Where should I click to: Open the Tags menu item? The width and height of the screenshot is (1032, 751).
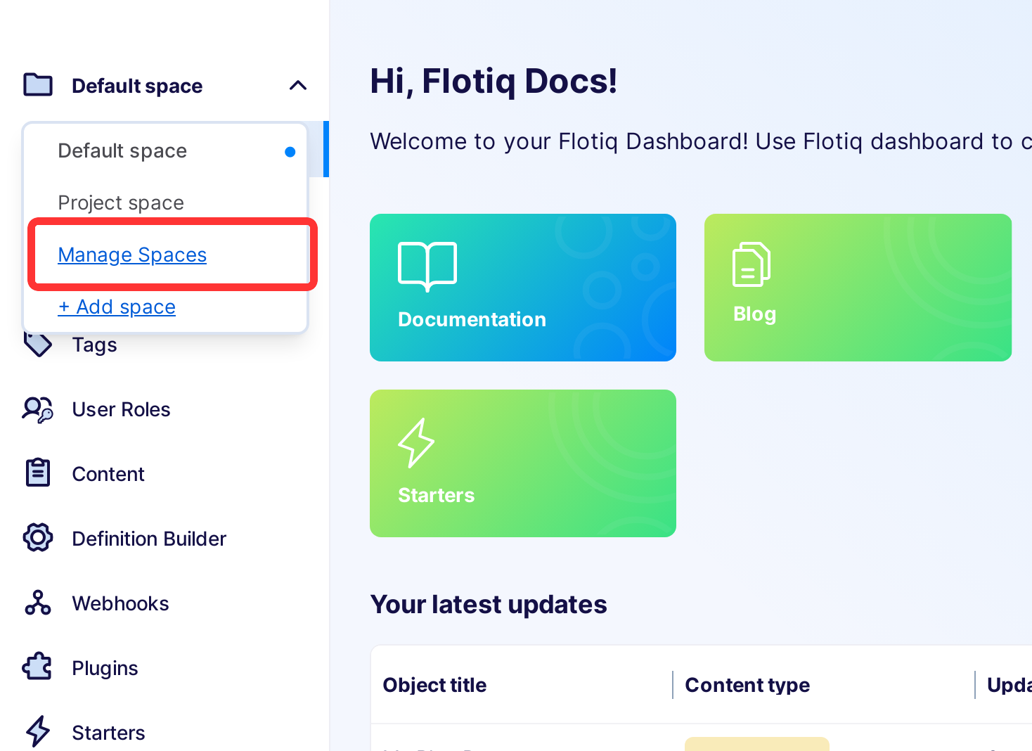pyautogui.click(x=94, y=345)
